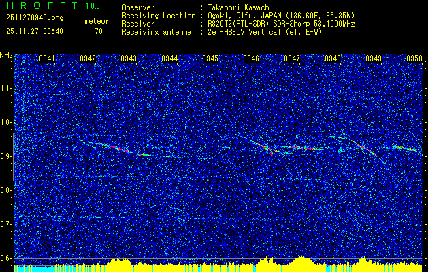Click the "Receiving antenna" label
This screenshot has width=428, height=272.
[x=157, y=32]
